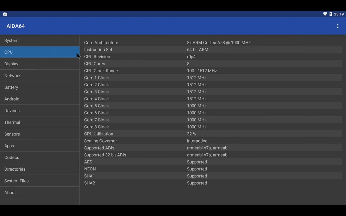View the Thermal section
This screenshot has width=346, height=216.
40,122
